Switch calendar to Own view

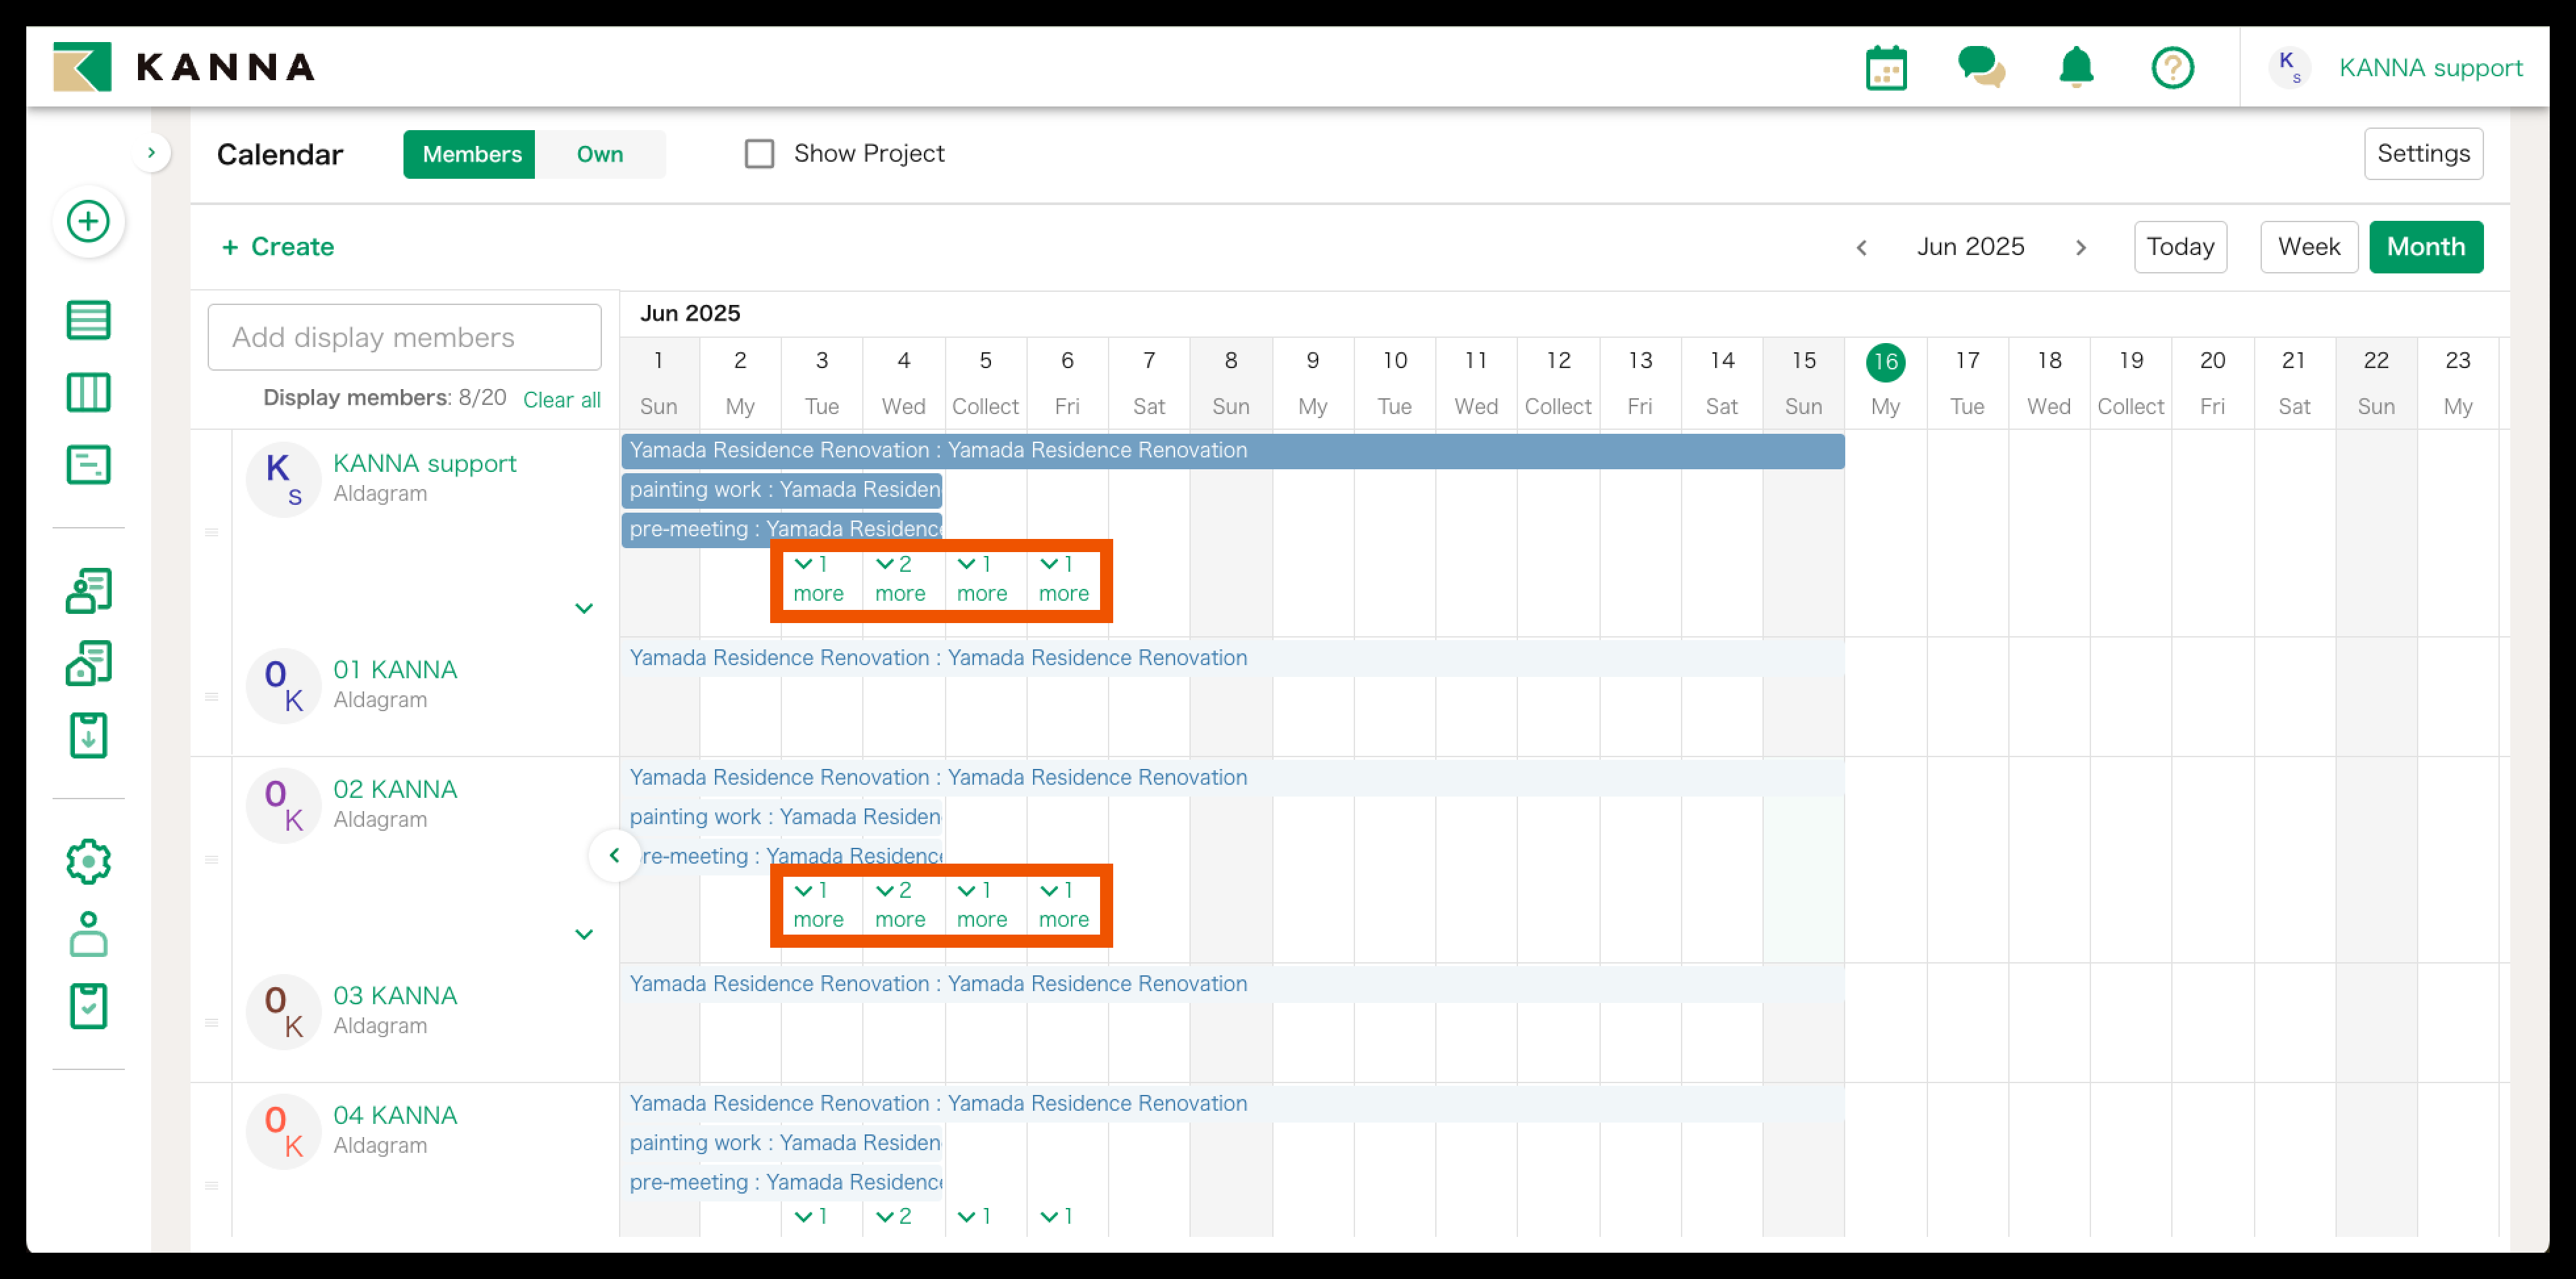click(599, 154)
